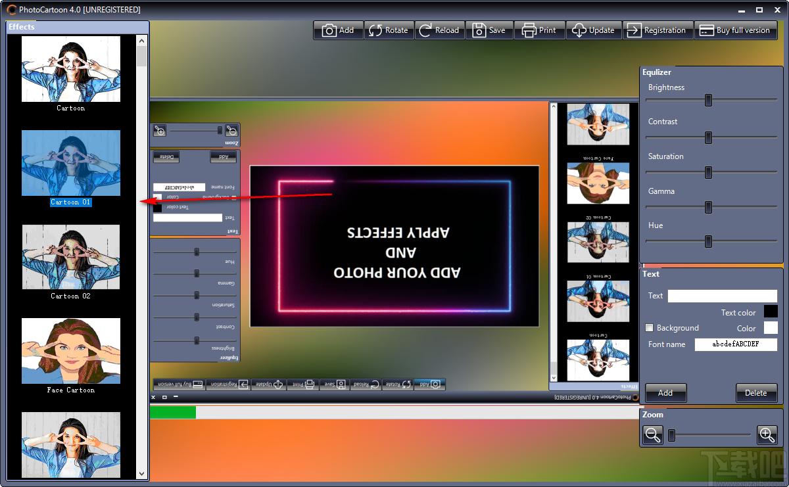789x487 pixels.
Task: Save the image with the Save button
Action: click(x=490, y=30)
